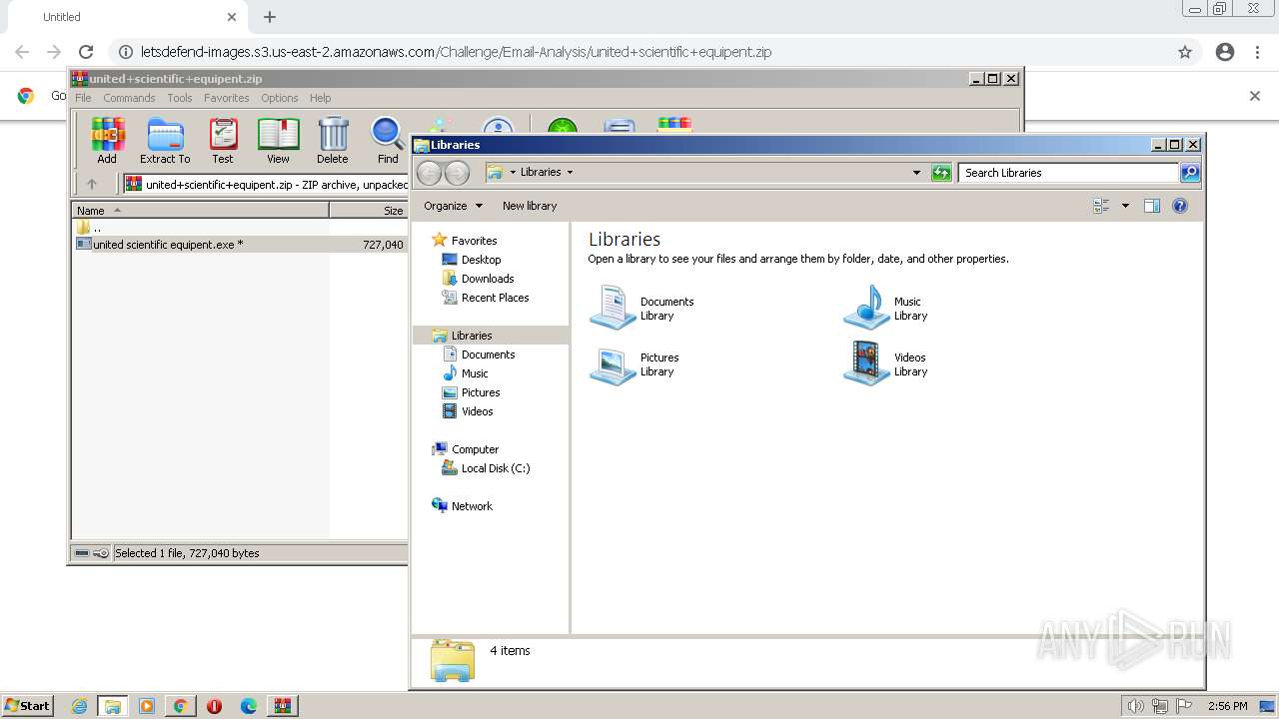1279x719 pixels.
Task: Close the Untitled Chrome tab
Action: (x=232, y=17)
